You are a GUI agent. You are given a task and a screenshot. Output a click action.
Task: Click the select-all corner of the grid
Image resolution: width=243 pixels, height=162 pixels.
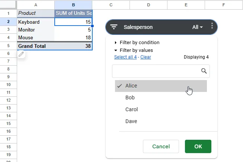click(x=8, y=4)
